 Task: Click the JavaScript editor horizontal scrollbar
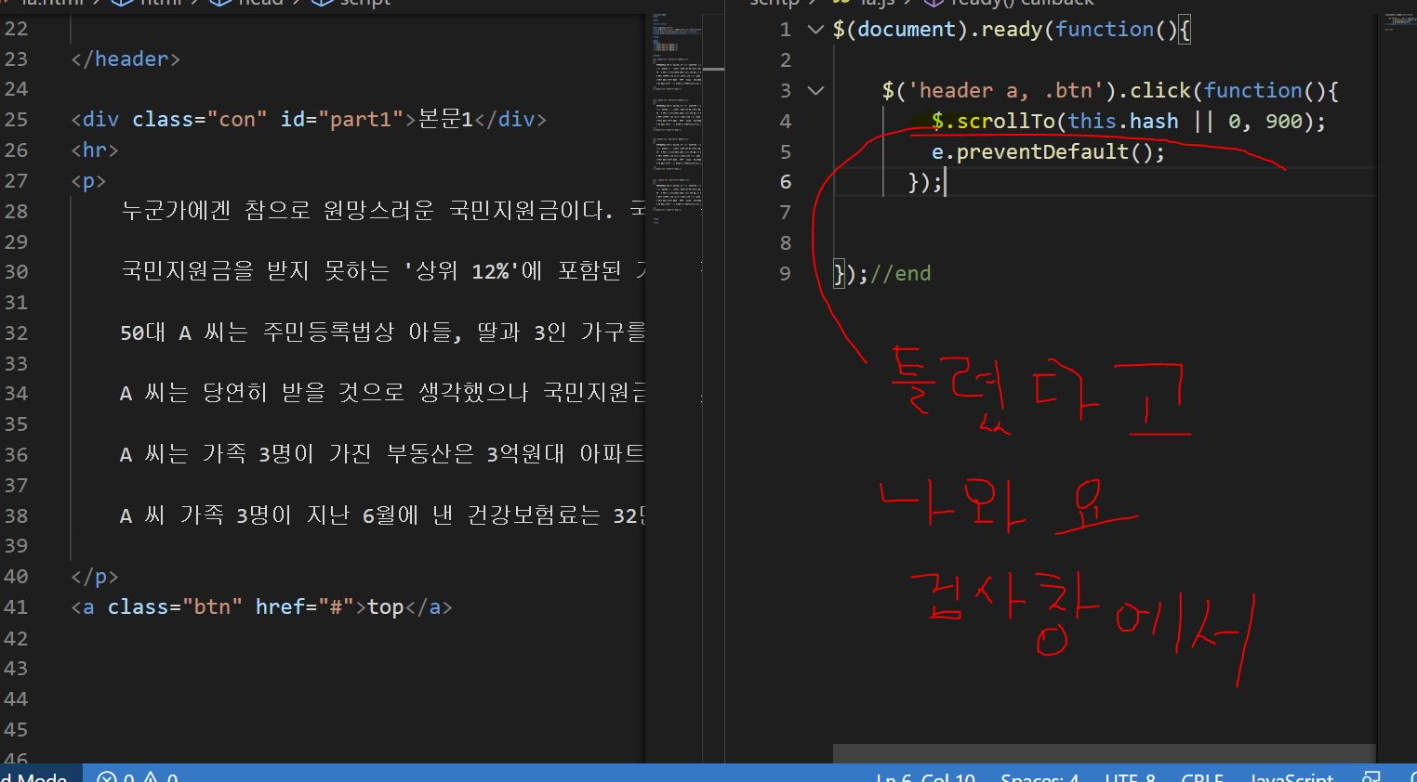1104,753
